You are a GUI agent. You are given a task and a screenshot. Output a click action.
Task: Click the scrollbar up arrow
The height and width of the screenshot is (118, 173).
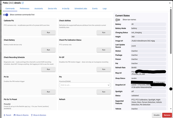[x=171, y=8]
